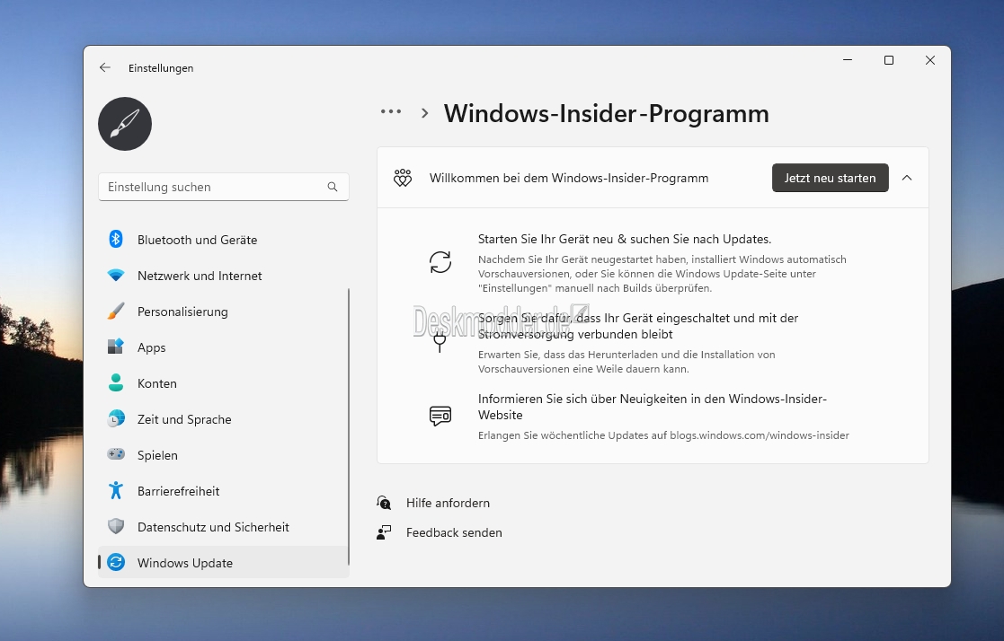The width and height of the screenshot is (1004, 641).
Task: Maximize the Einstellungen window
Action: 889,60
